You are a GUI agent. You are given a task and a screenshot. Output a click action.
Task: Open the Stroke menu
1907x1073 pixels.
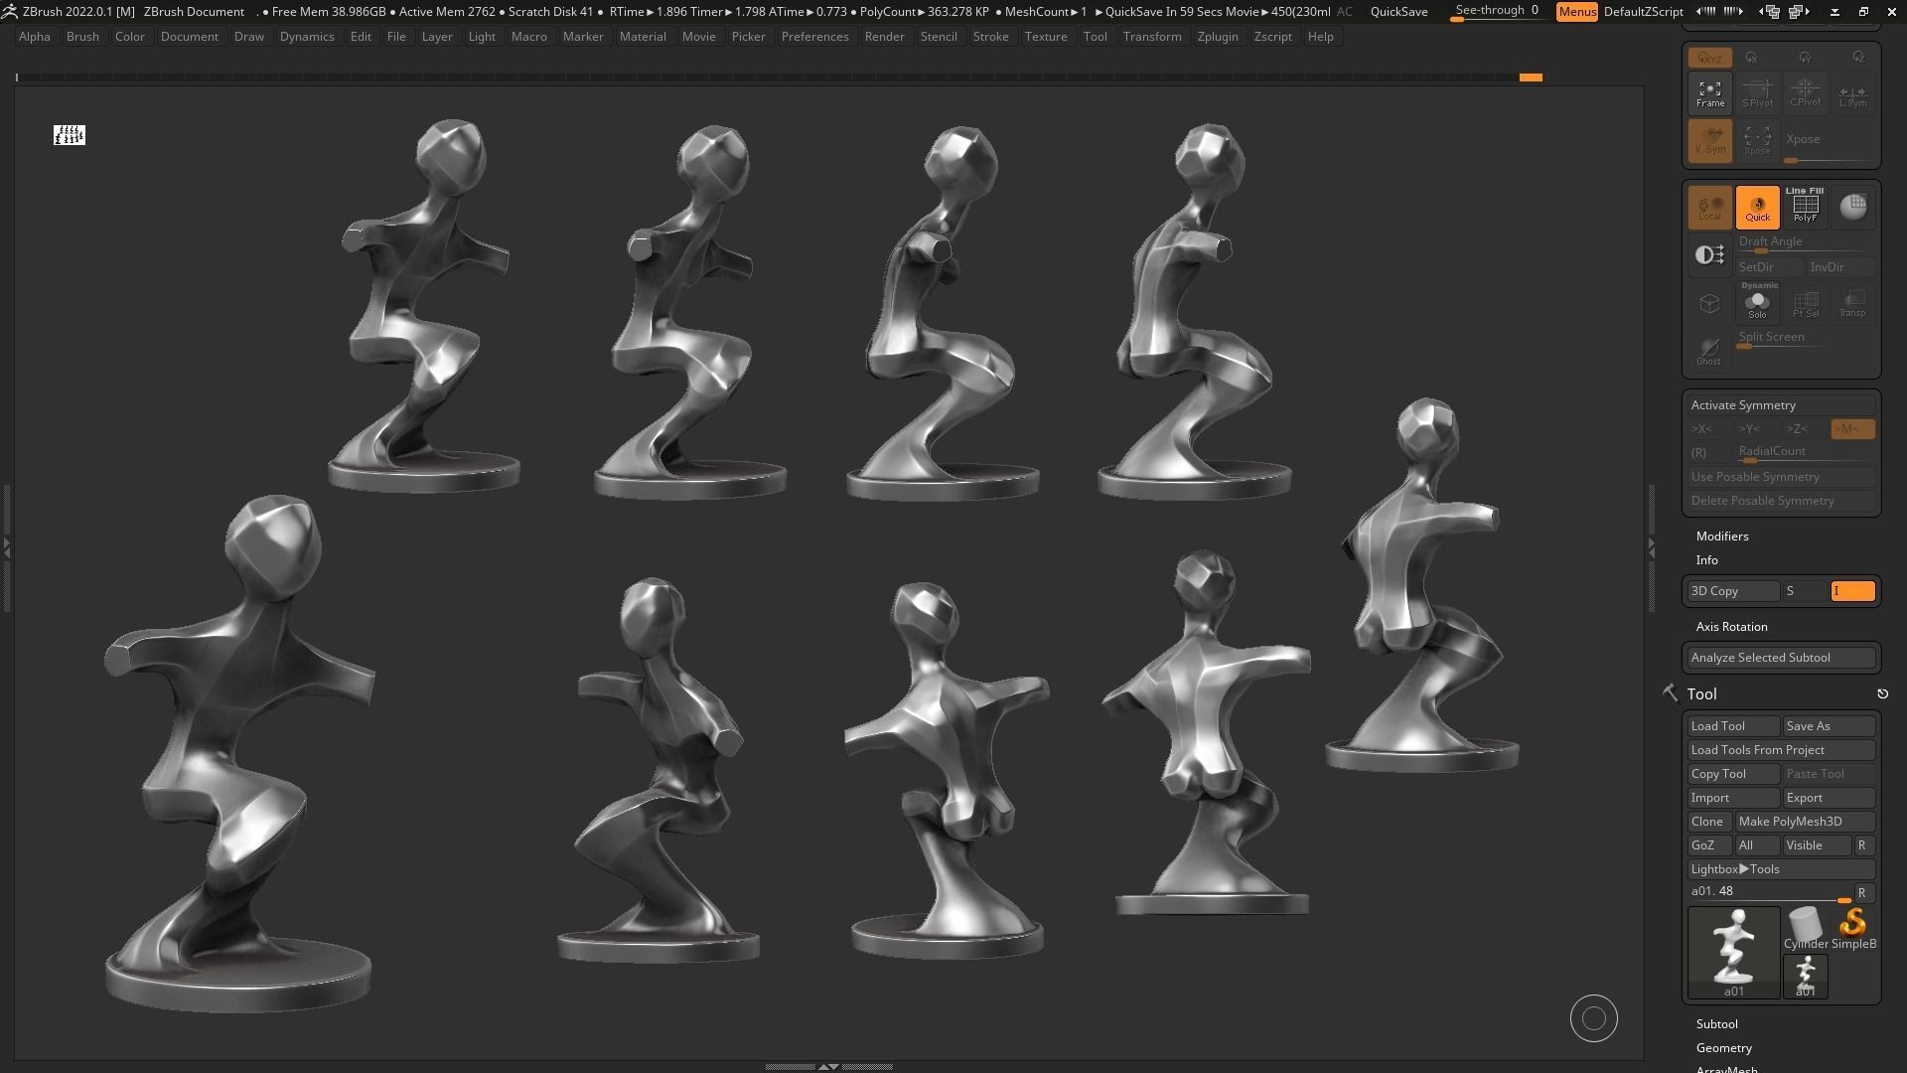pyautogui.click(x=990, y=37)
